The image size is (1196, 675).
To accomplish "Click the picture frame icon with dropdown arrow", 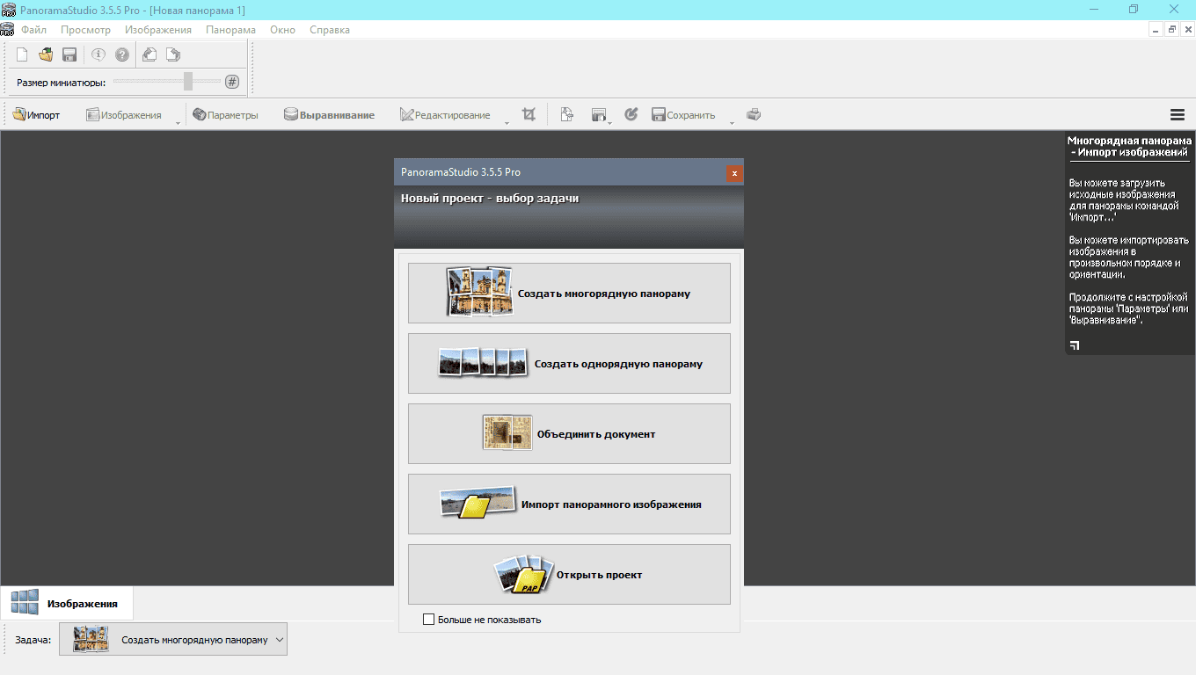I will tap(601, 115).
